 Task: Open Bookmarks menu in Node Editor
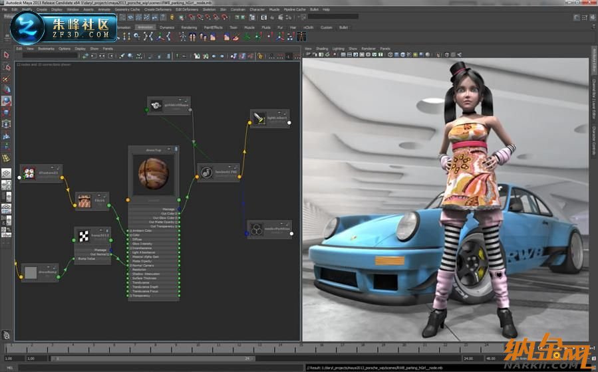click(46, 48)
